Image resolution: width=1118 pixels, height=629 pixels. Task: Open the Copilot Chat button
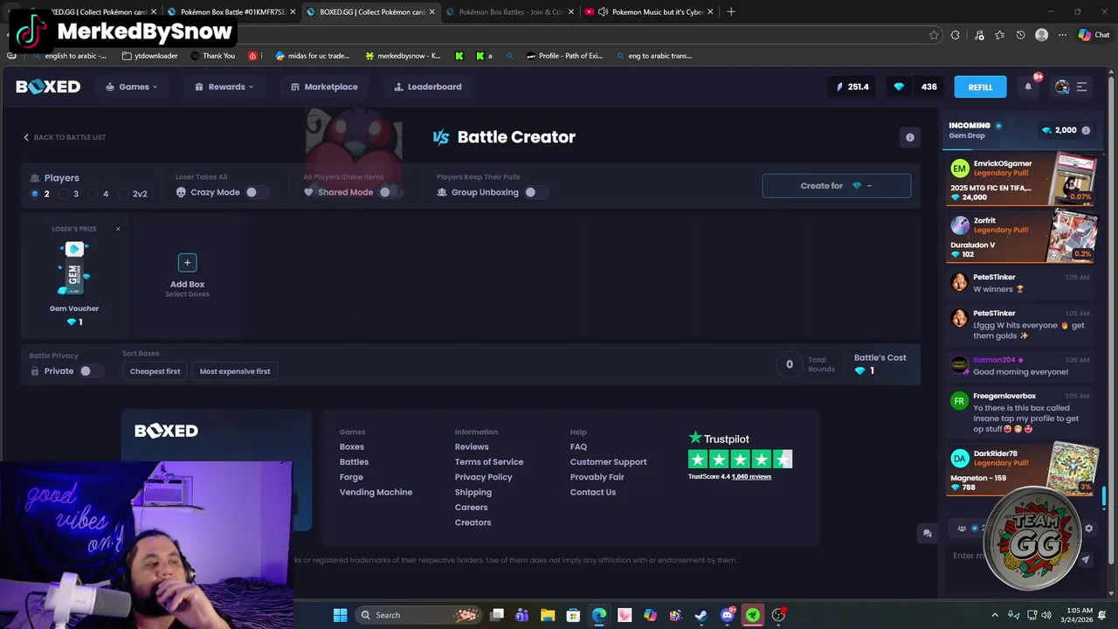(1094, 35)
